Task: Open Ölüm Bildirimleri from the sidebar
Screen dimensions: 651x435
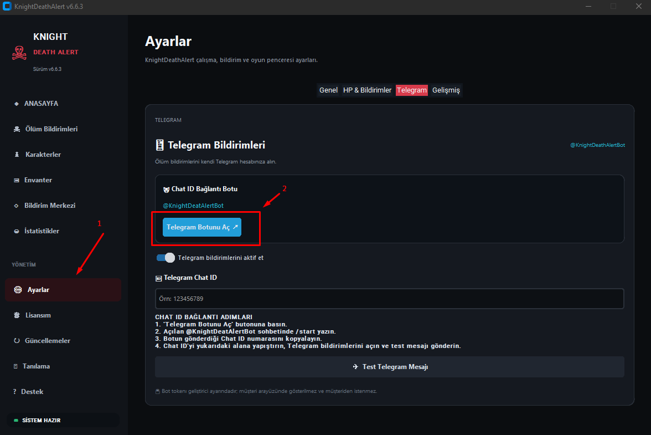Action: (51, 129)
